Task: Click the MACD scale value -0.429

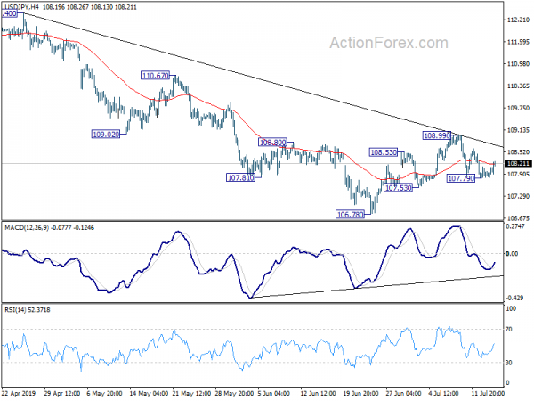Action: [514, 298]
